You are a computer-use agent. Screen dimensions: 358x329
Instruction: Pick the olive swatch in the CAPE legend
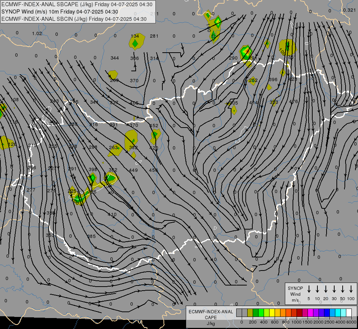(250, 313)
